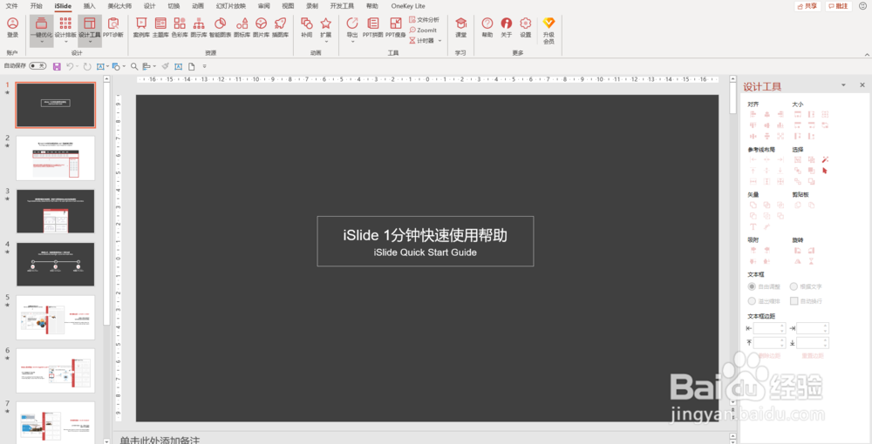Image resolution: width=872 pixels, height=444 pixels.
Task: Select slide 6 thumbnail
Action: pyautogui.click(x=55, y=371)
